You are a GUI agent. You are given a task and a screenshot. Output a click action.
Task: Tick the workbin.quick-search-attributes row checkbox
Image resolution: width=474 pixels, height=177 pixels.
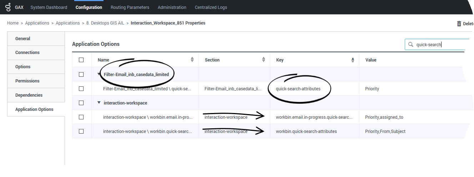click(81, 131)
